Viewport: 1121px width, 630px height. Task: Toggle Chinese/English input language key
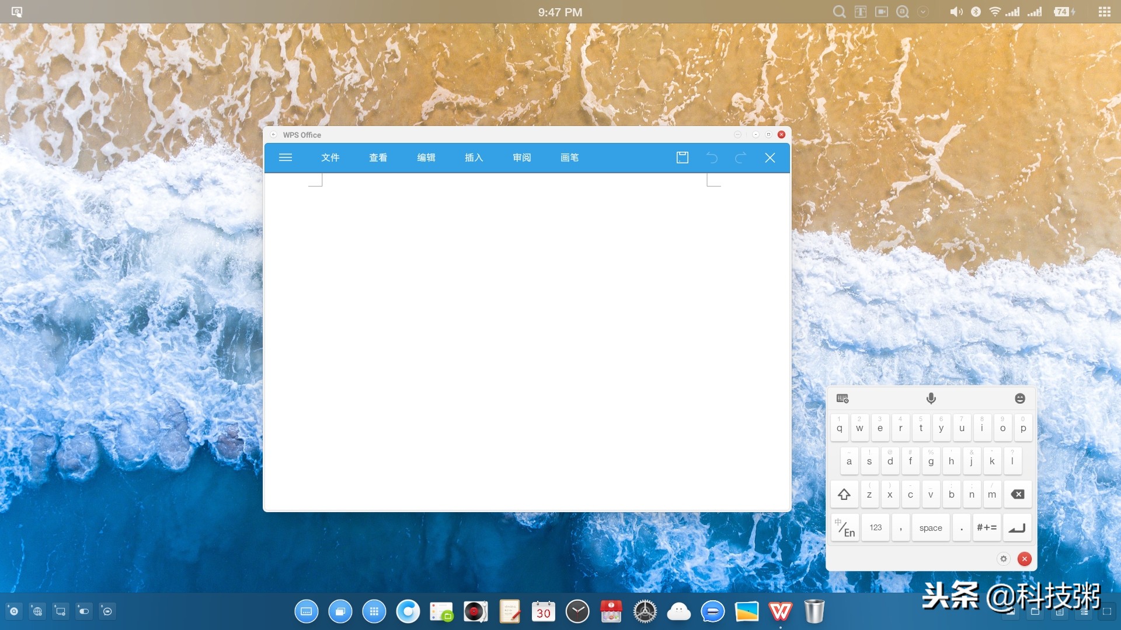(844, 528)
